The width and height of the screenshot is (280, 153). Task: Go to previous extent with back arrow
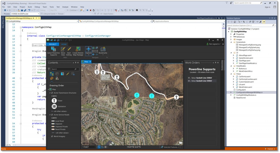93,54
